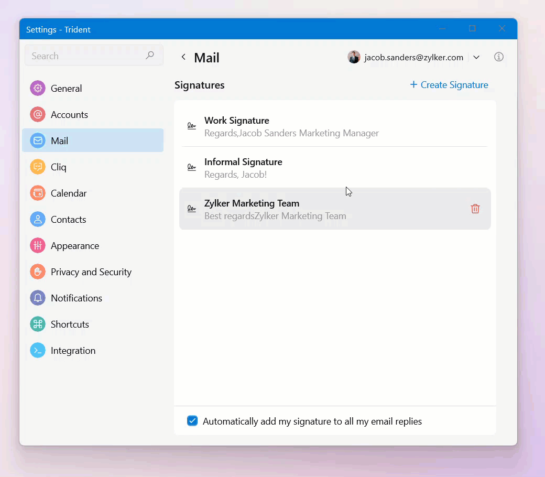
Task: Click the Cliq chat icon in sidebar
Action: 38,167
